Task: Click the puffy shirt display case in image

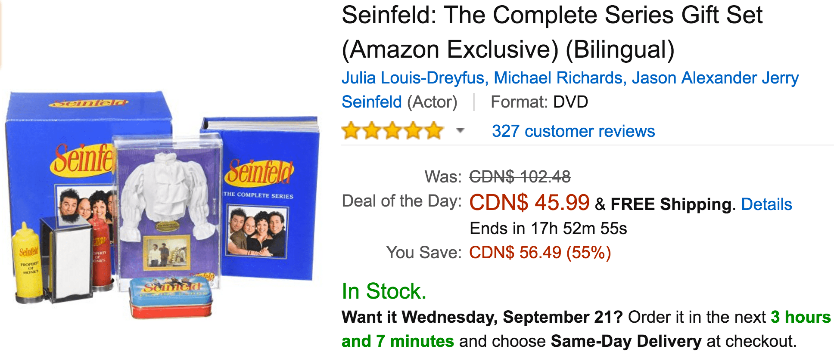Action: pos(167,209)
